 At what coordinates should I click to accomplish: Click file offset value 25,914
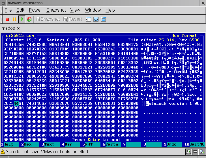coord(166,40)
